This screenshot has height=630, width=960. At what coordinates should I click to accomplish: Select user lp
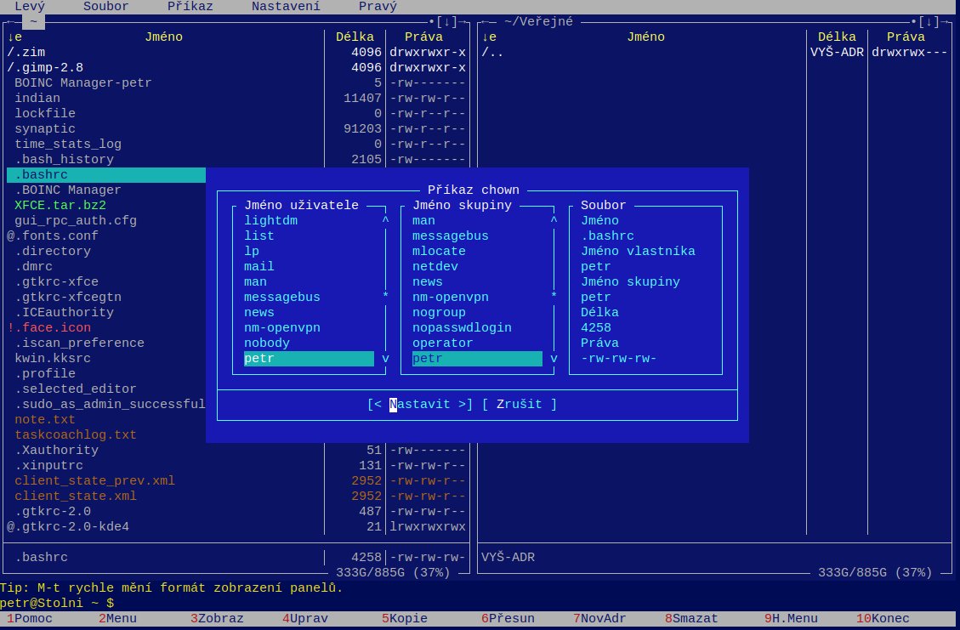[252, 251]
